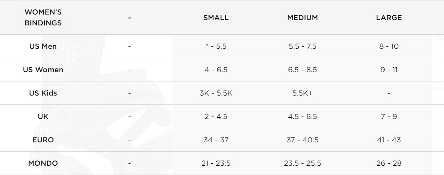Click the MONDO row label
444x175 pixels.
(43, 163)
